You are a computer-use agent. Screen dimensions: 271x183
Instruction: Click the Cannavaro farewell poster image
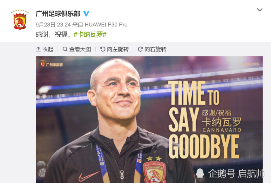(x=149, y=120)
